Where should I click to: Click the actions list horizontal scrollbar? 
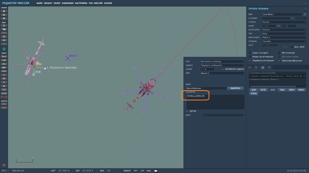[273, 86]
